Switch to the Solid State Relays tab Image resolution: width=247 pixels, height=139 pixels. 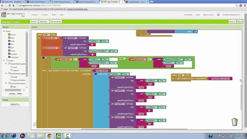tap(38, 2)
